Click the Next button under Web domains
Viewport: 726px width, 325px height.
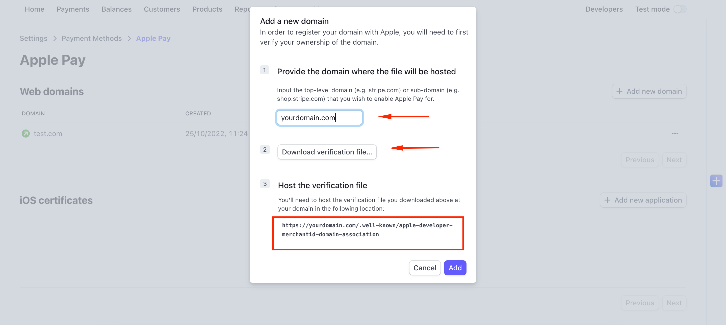point(674,160)
